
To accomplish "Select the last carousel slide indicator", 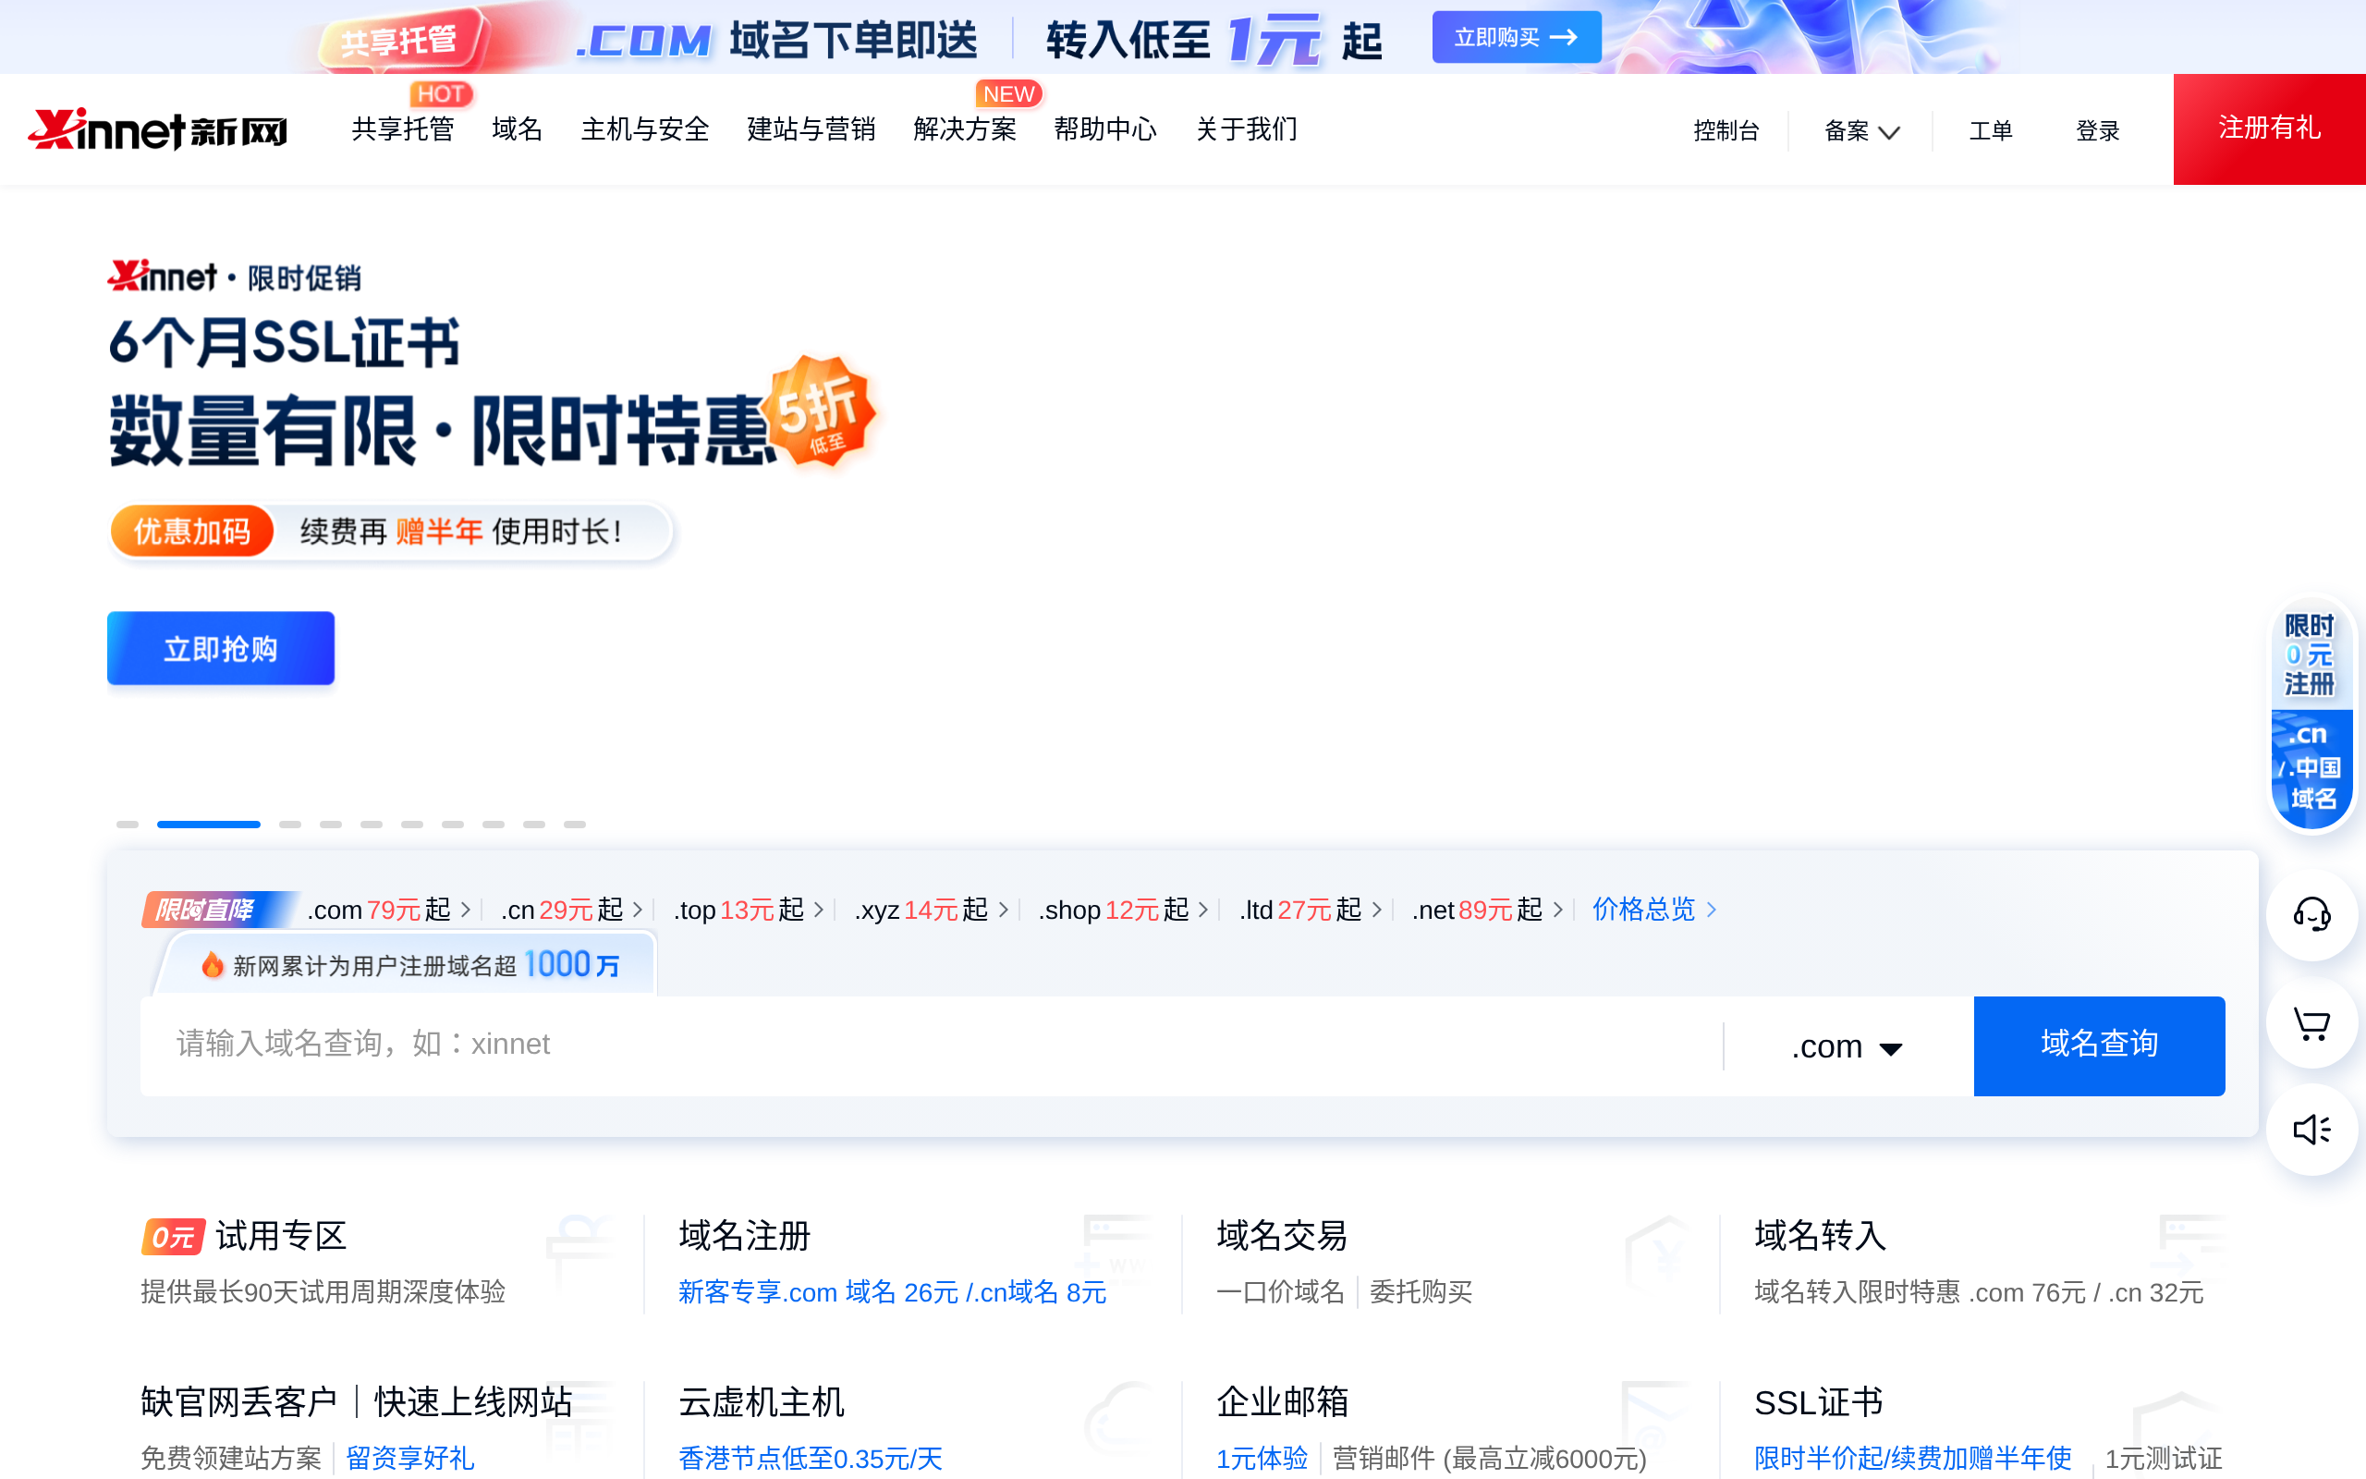I will (x=574, y=825).
